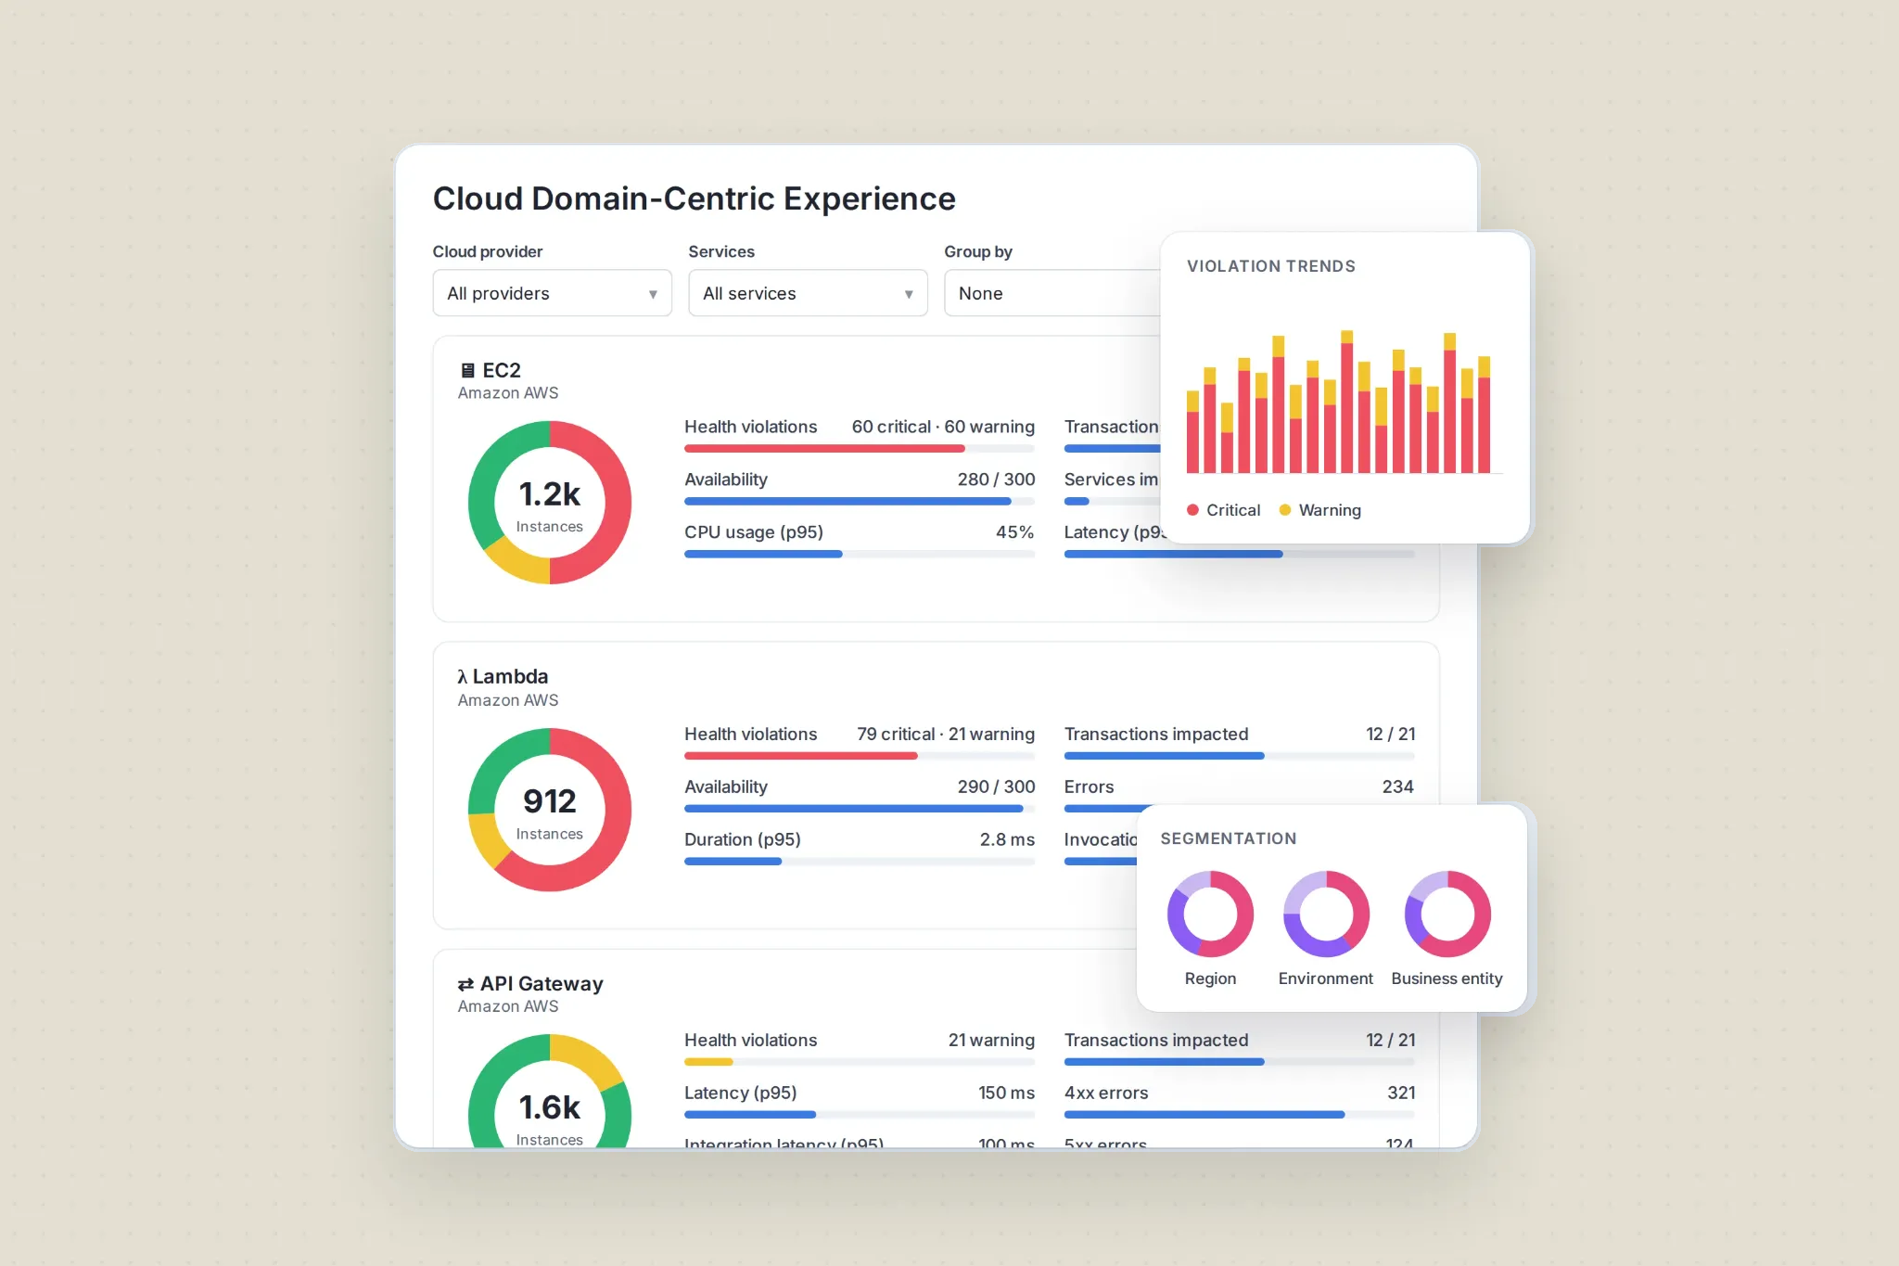Click the API Gateway 1.6k instances donut
Viewport: 1899px width, 1266px height.
(x=550, y=1091)
